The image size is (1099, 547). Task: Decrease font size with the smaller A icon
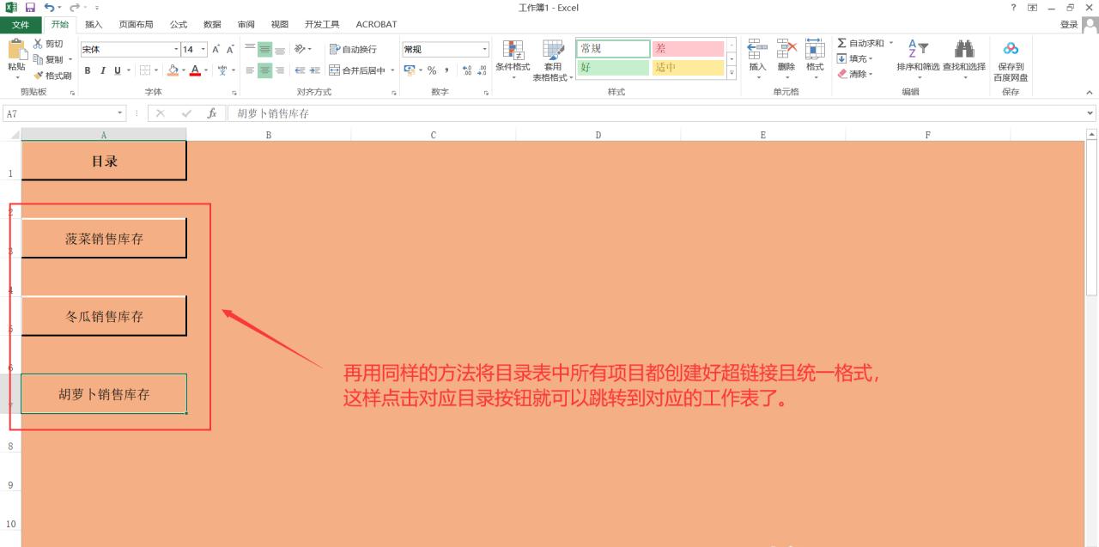coord(230,49)
